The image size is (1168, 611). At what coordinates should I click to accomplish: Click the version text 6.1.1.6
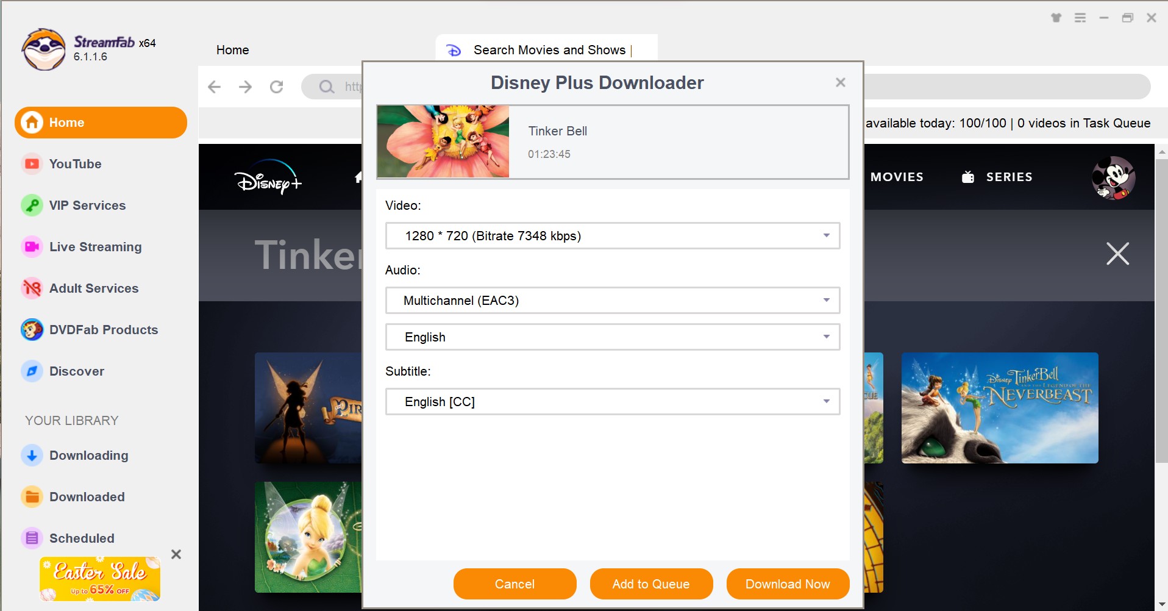(x=90, y=57)
